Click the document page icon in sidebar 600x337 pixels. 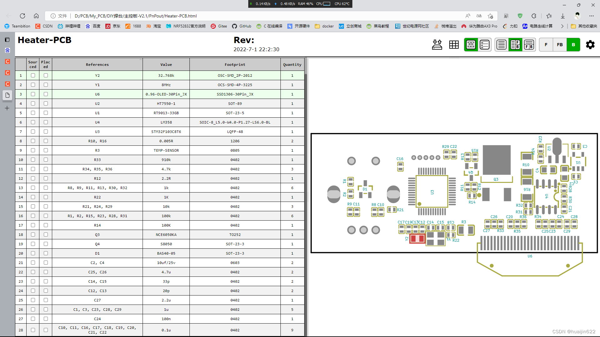(7, 95)
